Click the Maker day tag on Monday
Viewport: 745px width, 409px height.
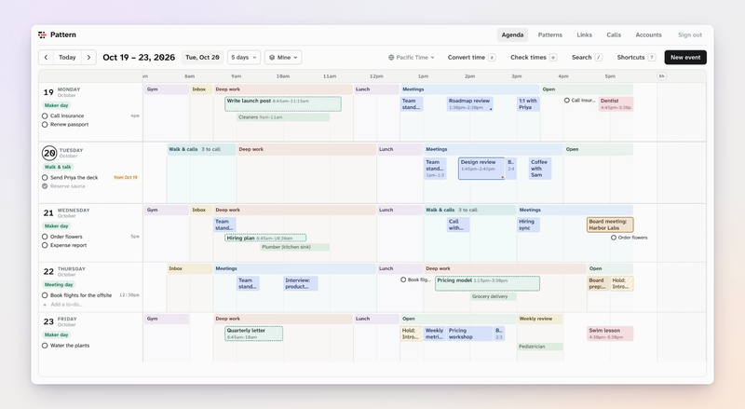pos(57,105)
